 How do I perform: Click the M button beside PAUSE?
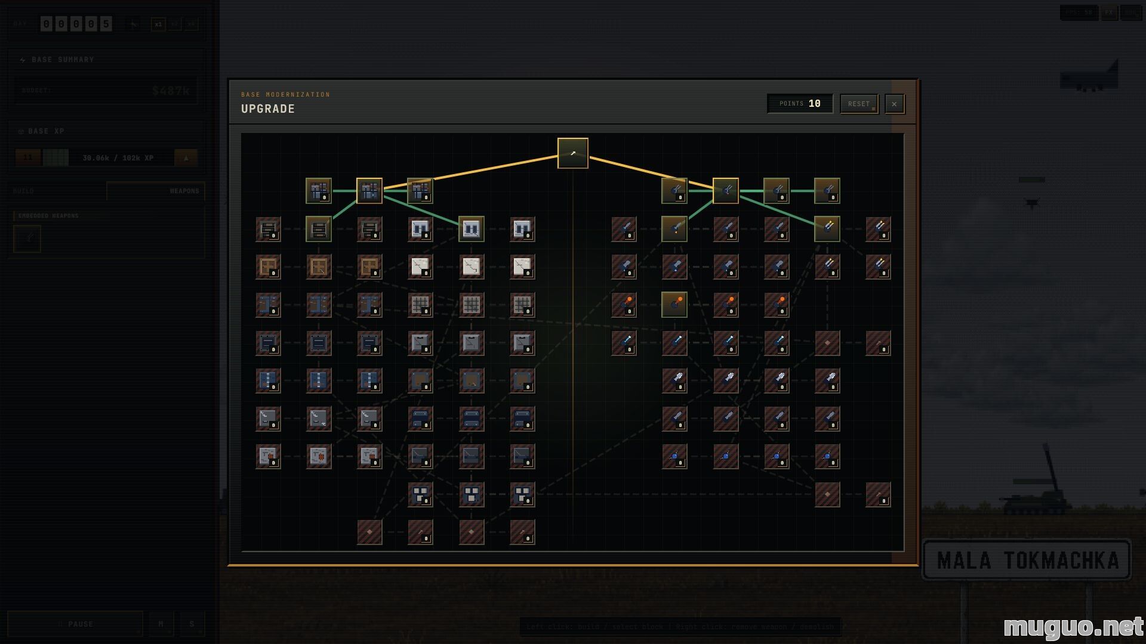point(161,624)
